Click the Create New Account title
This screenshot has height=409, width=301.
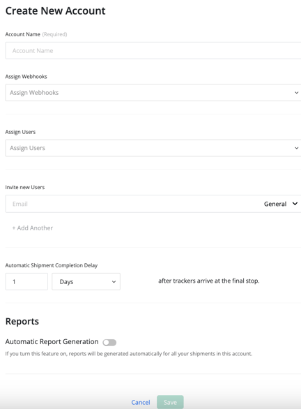point(56,11)
